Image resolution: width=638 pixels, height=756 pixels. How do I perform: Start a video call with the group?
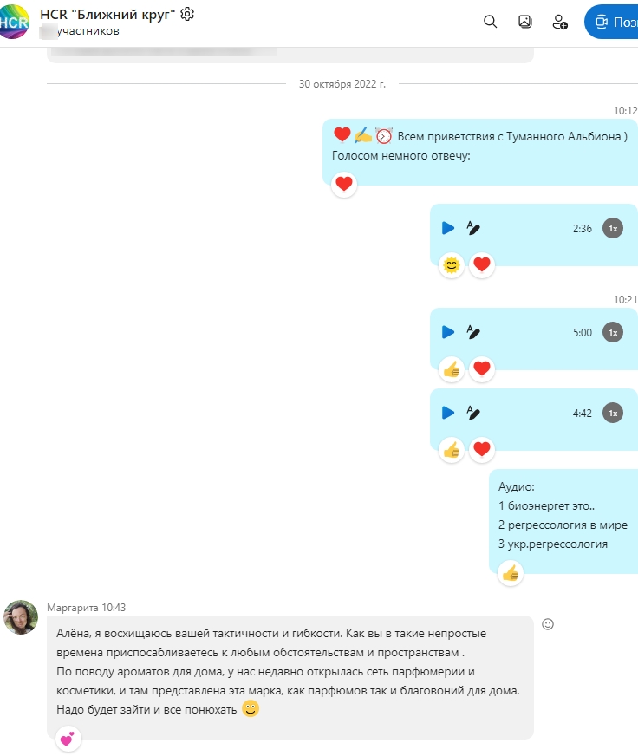pos(611,22)
